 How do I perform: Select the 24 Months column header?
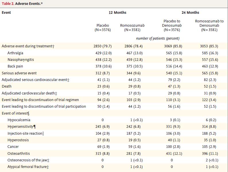[x=190, y=13]
